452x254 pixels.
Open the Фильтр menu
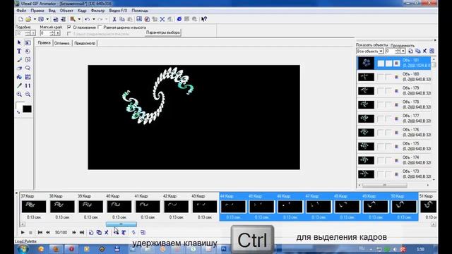[97, 11]
